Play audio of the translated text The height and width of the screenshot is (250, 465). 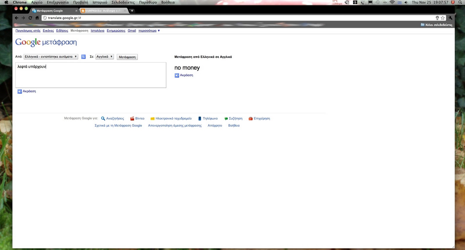[x=184, y=75]
